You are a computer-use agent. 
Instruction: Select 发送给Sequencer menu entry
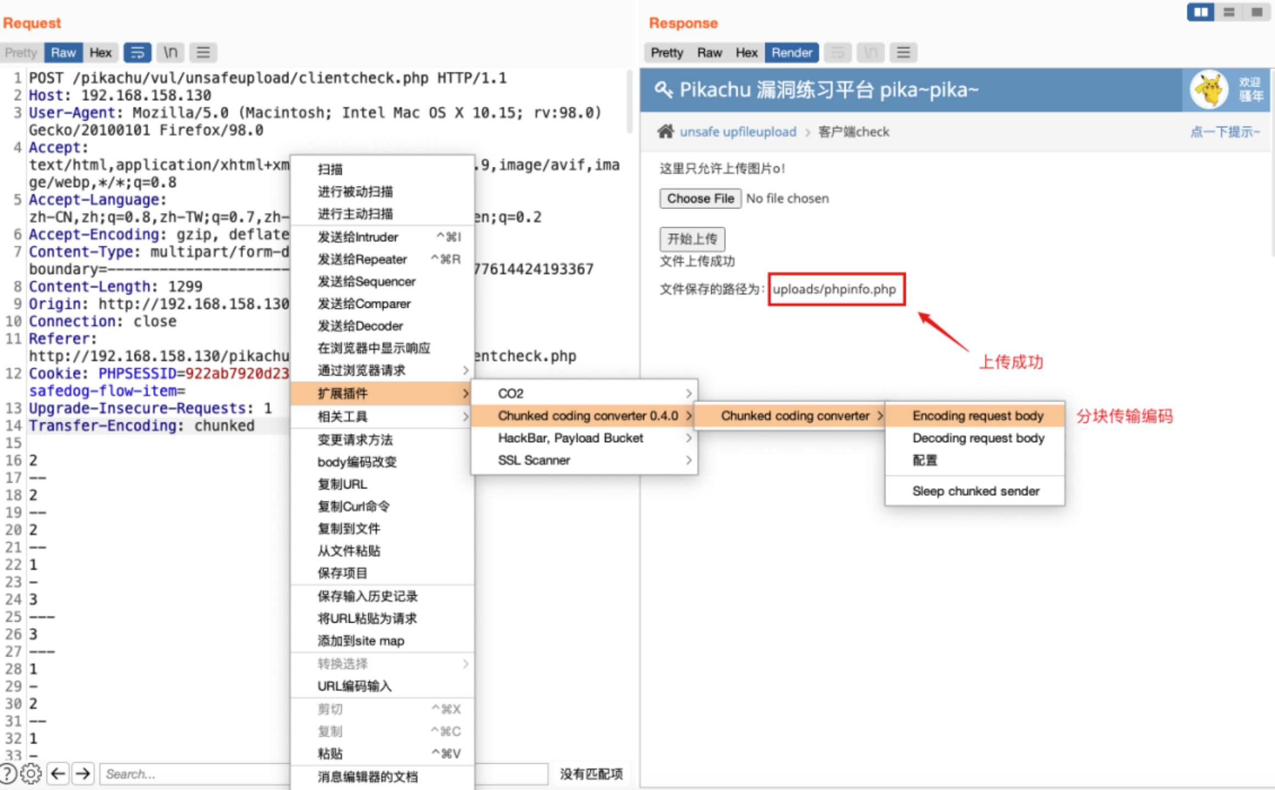(382, 281)
